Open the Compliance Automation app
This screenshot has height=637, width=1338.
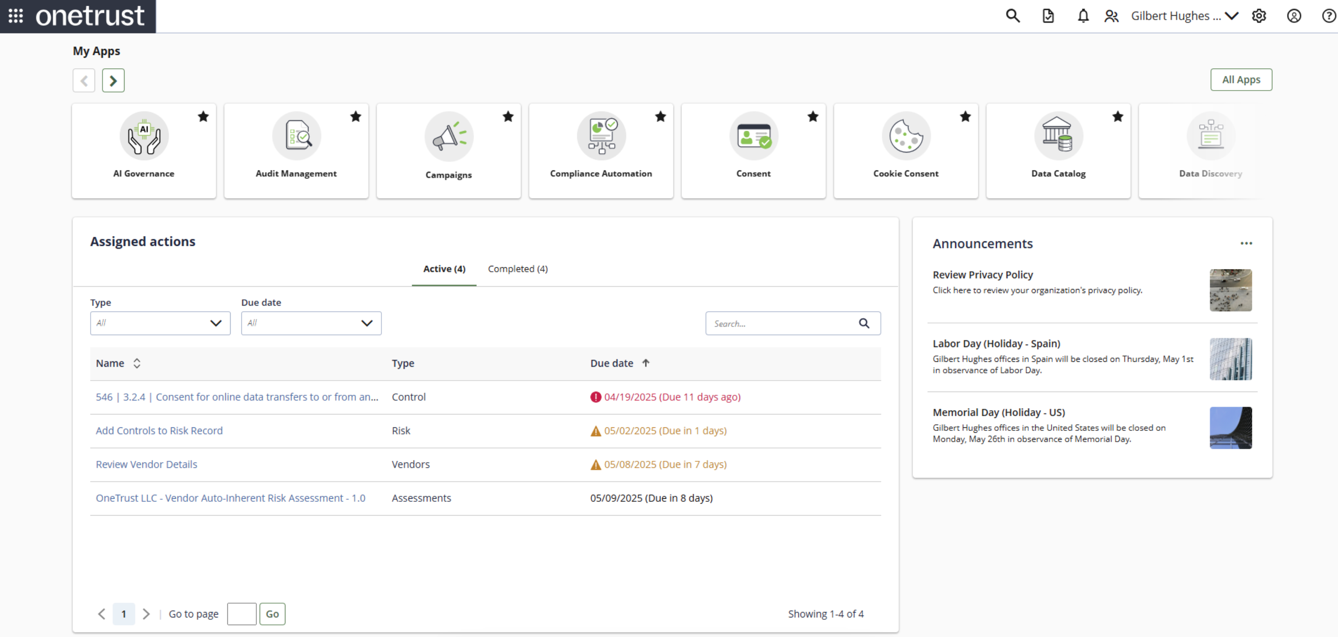601,151
